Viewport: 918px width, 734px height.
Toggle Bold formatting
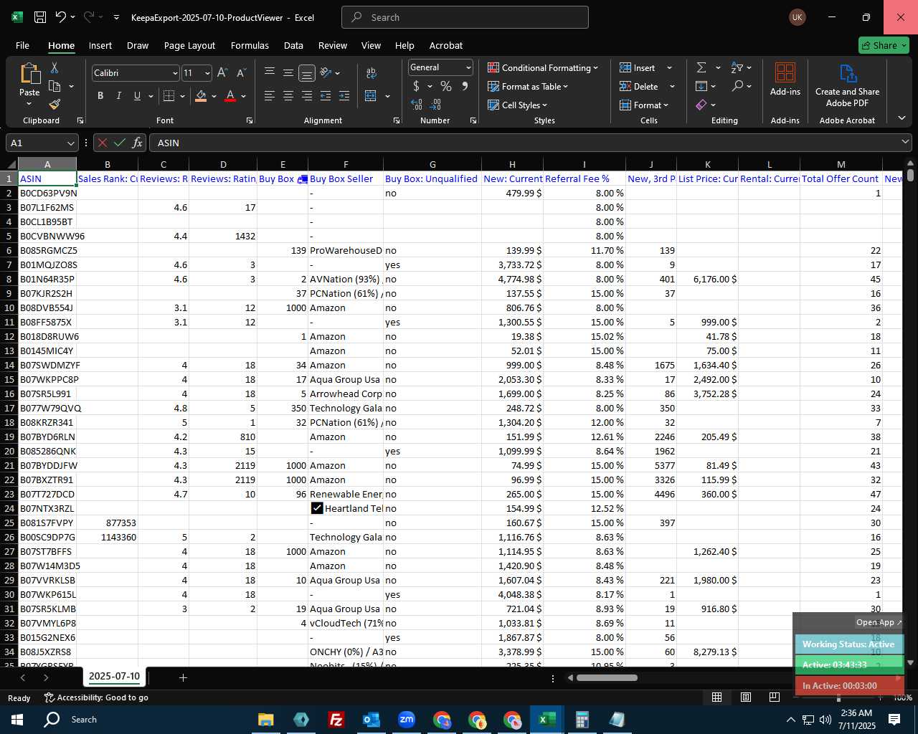(x=100, y=96)
